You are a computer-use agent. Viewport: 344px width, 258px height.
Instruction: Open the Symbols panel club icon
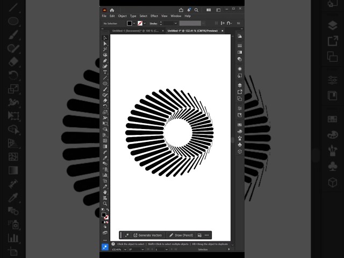(x=240, y=145)
